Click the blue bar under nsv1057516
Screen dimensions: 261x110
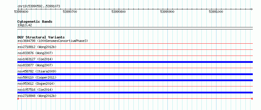click(135, 93)
